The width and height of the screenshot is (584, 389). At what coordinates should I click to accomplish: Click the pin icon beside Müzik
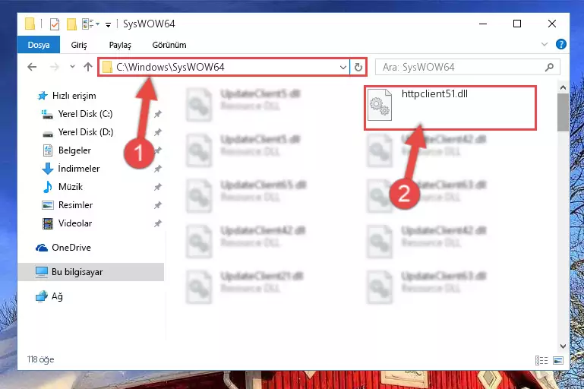click(158, 187)
